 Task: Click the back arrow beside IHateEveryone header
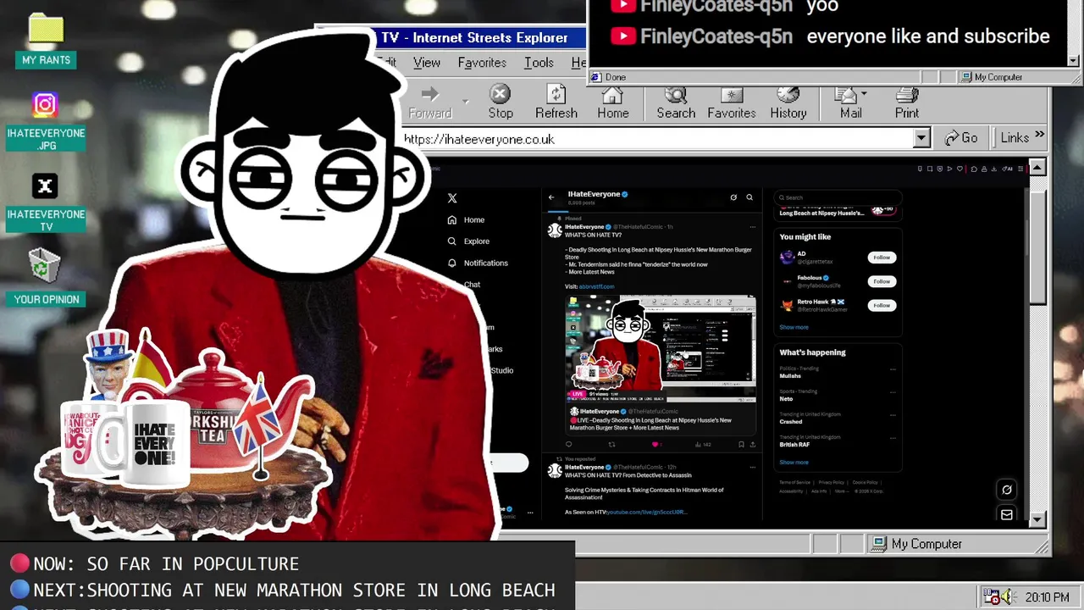point(551,197)
